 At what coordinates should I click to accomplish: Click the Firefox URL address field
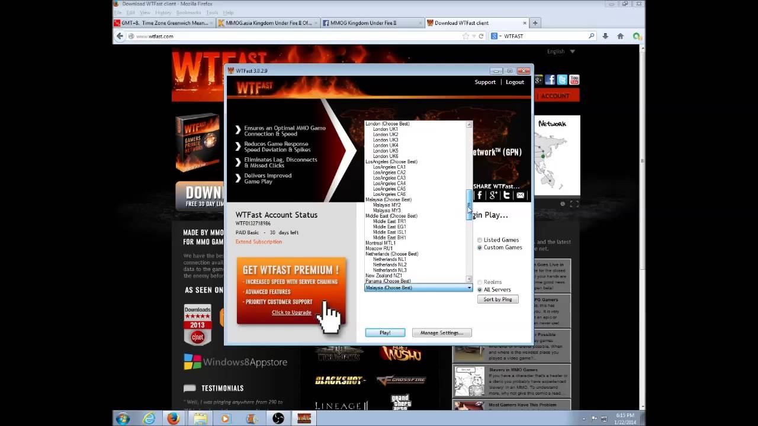pyautogui.click(x=297, y=36)
